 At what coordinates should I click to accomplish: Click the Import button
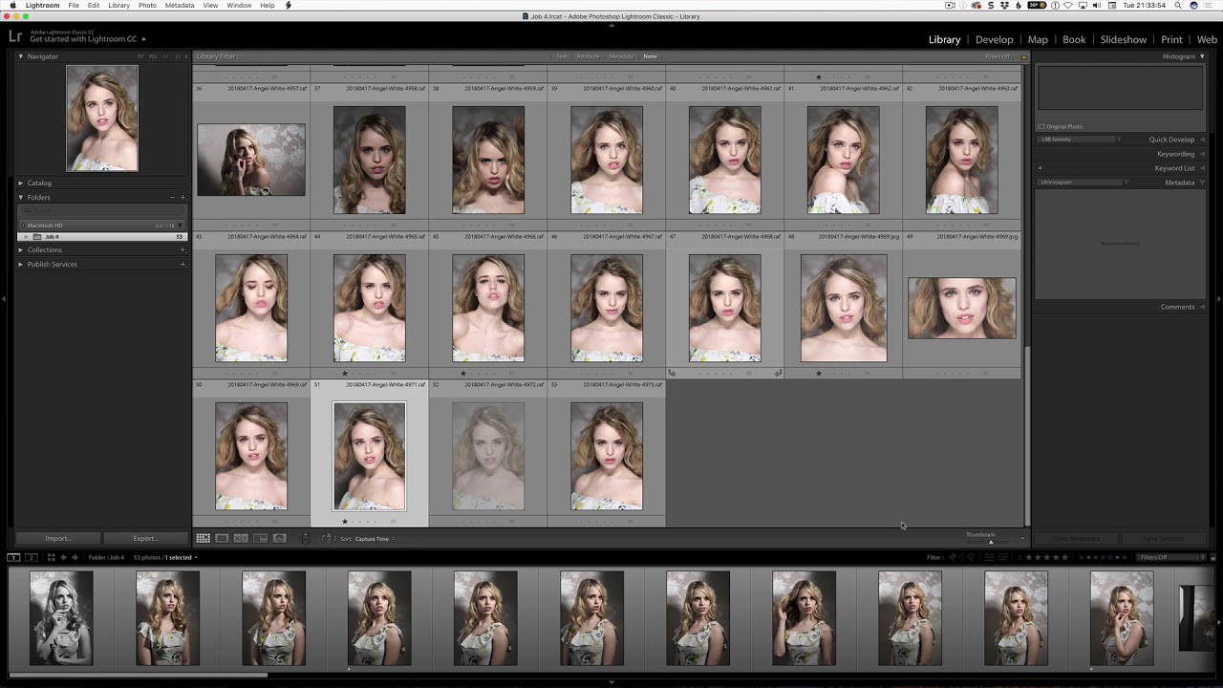click(x=58, y=539)
